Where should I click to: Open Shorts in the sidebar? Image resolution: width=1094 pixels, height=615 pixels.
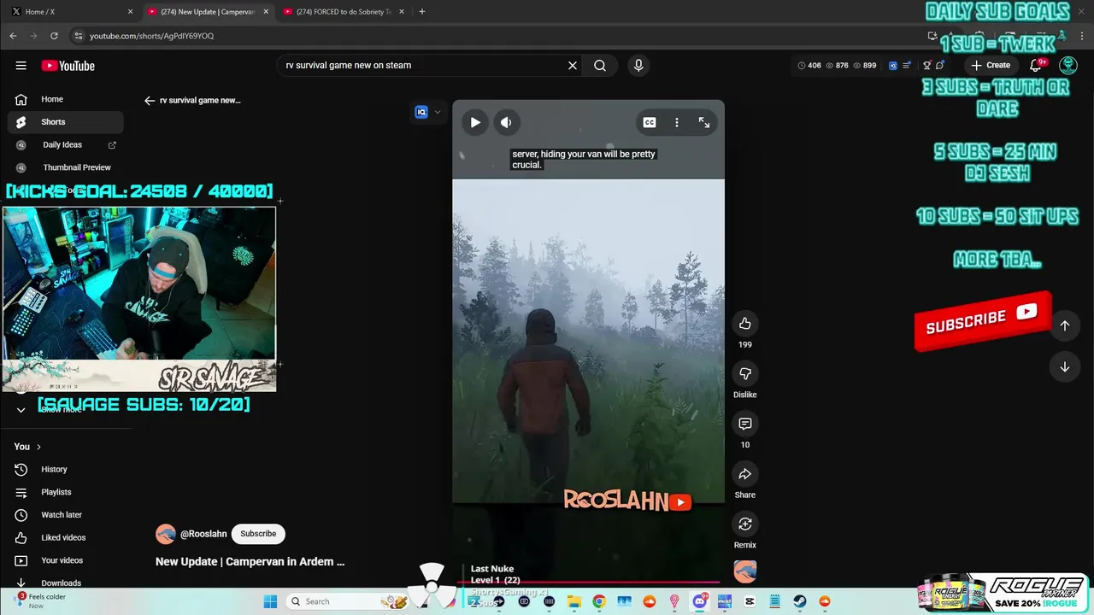[65, 122]
